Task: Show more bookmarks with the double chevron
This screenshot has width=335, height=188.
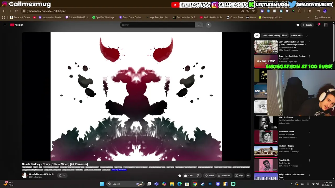Action: [x=308, y=17]
